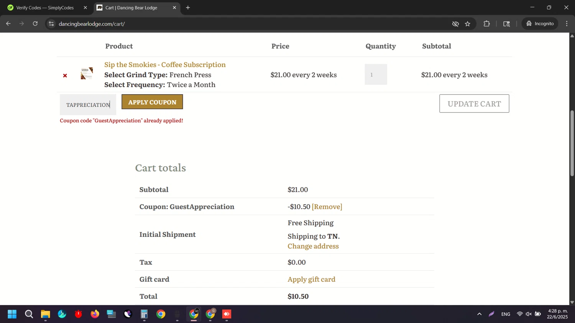This screenshot has width=575, height=323.
Task: Click the Incognito profile chip
Action: point(540,24)
